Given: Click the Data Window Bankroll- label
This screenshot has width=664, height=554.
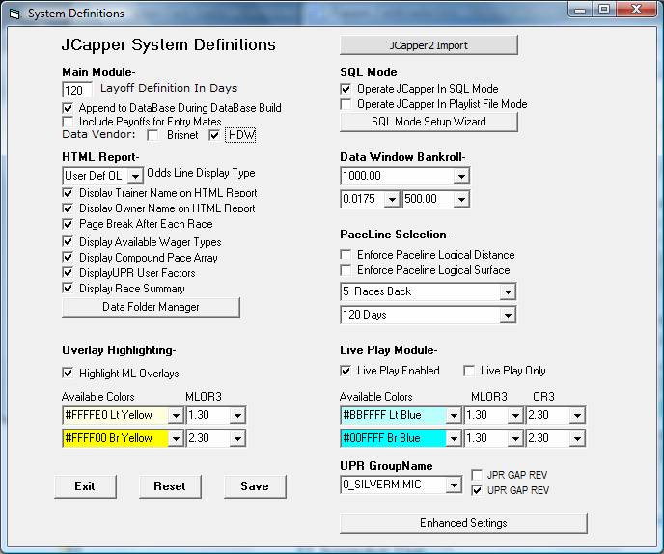Looking at the screenshot, I should coord(402,157).
